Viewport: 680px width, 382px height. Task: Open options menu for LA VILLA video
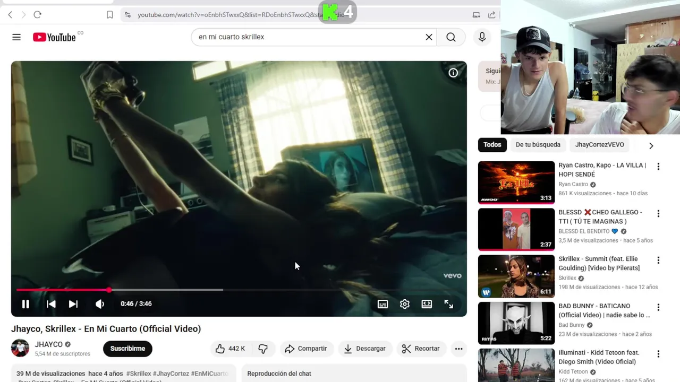[658, 167]
